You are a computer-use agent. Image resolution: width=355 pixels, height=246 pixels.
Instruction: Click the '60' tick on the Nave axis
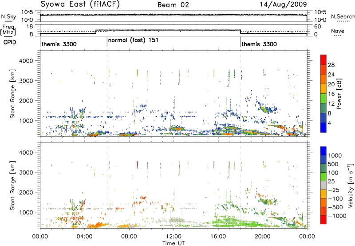pos(318,27)
